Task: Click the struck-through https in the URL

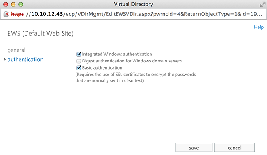Action: point(17,14)
